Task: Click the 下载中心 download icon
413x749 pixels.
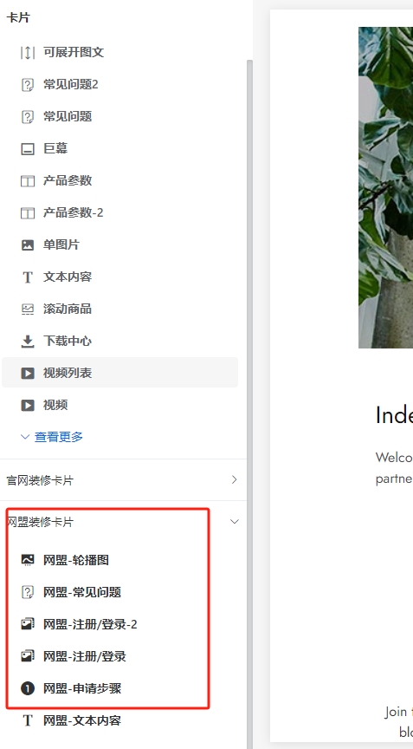Action: (28, 341)
